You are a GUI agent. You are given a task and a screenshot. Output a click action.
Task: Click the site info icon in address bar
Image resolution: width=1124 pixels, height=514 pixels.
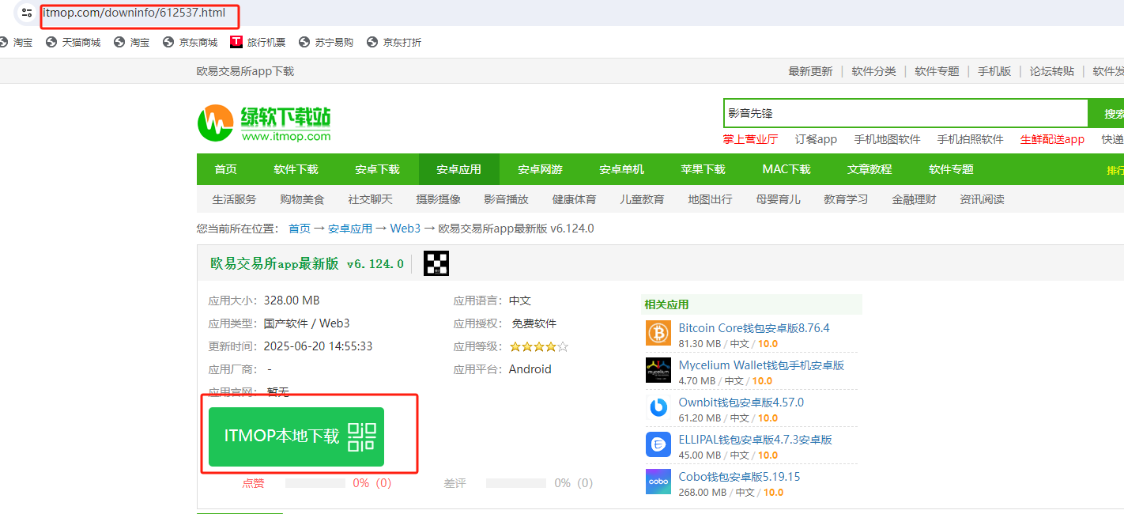[27, 13]
